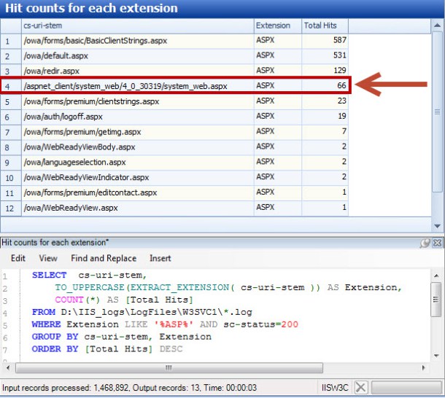
Task: Select the /owa/forms/premium/getimg.aspx cell
Action: tap(138, 132)
